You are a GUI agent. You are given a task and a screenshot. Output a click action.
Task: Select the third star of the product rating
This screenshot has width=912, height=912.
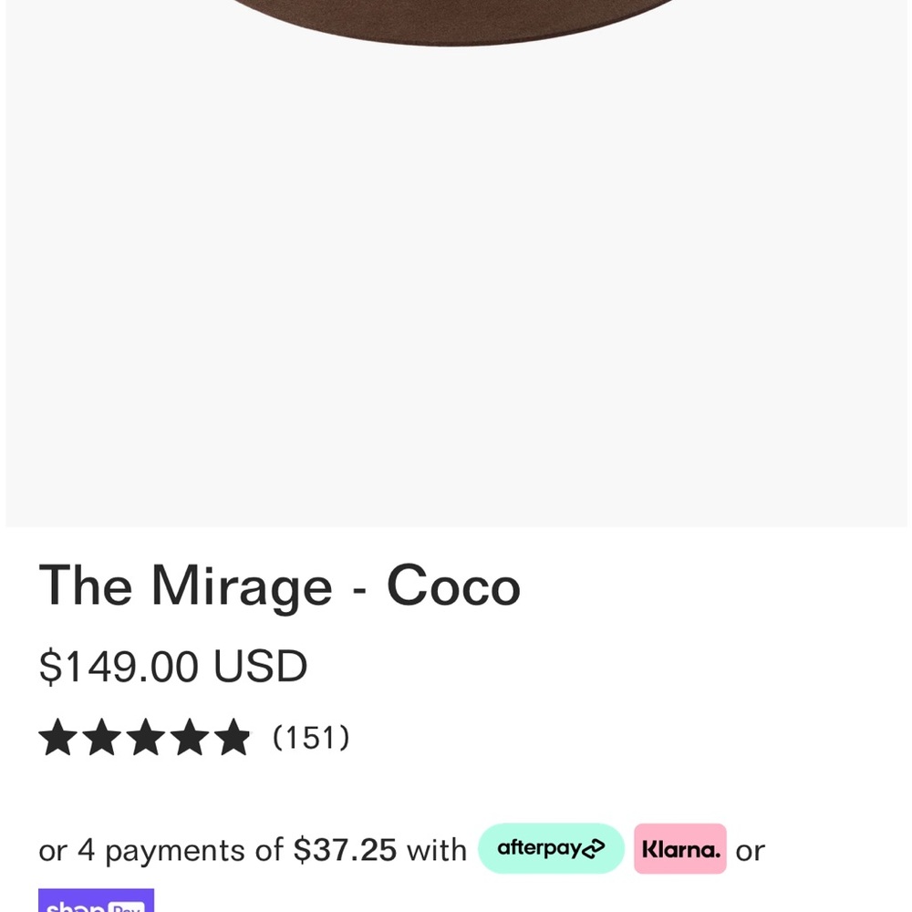click(148, 737)
